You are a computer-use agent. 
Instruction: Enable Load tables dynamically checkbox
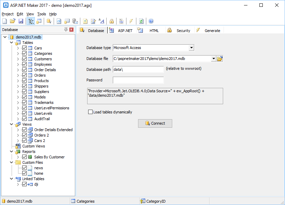(x=90, y=112)
